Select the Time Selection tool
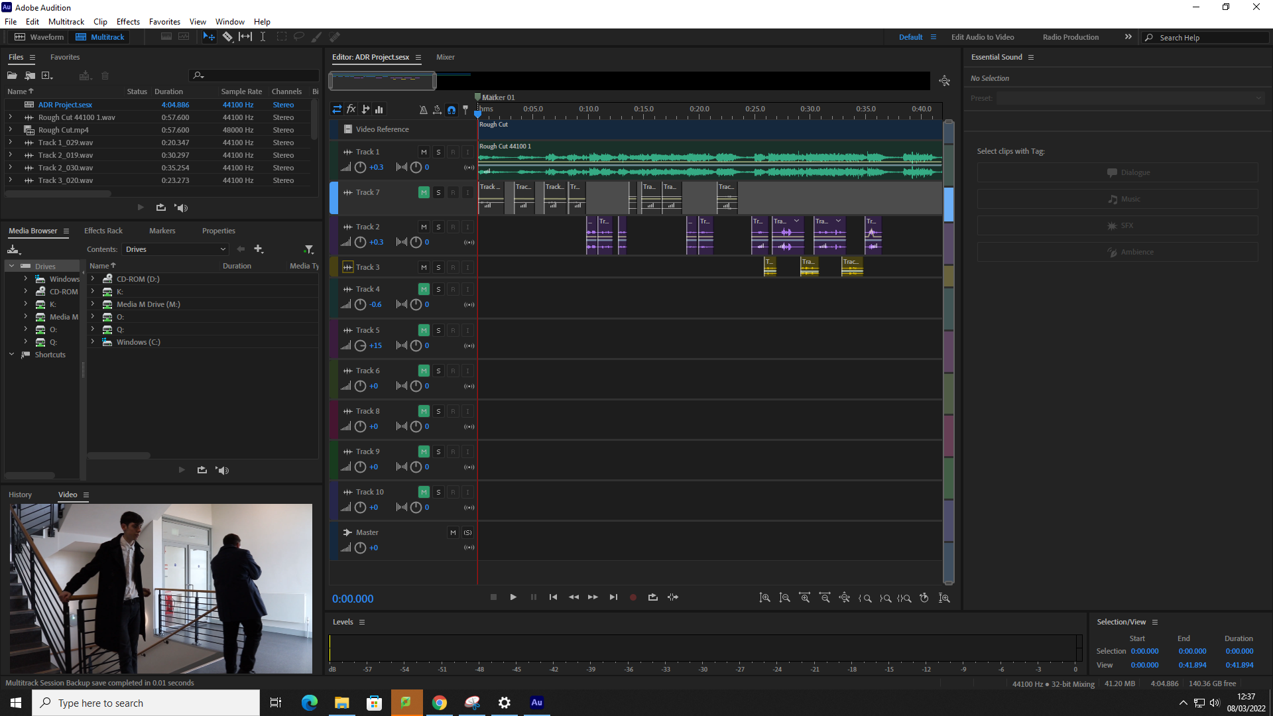Viewport: 1273px width, 716px height. pos(263,37)
